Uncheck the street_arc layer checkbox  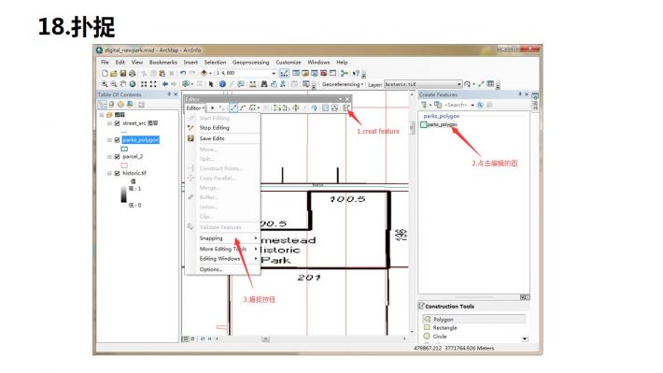click(x=117, y=123)
